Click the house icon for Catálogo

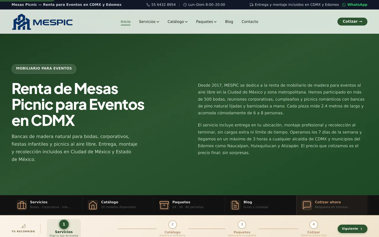pos(93,205)
